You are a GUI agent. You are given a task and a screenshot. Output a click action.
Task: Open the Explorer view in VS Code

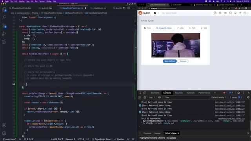coord(4,9)
